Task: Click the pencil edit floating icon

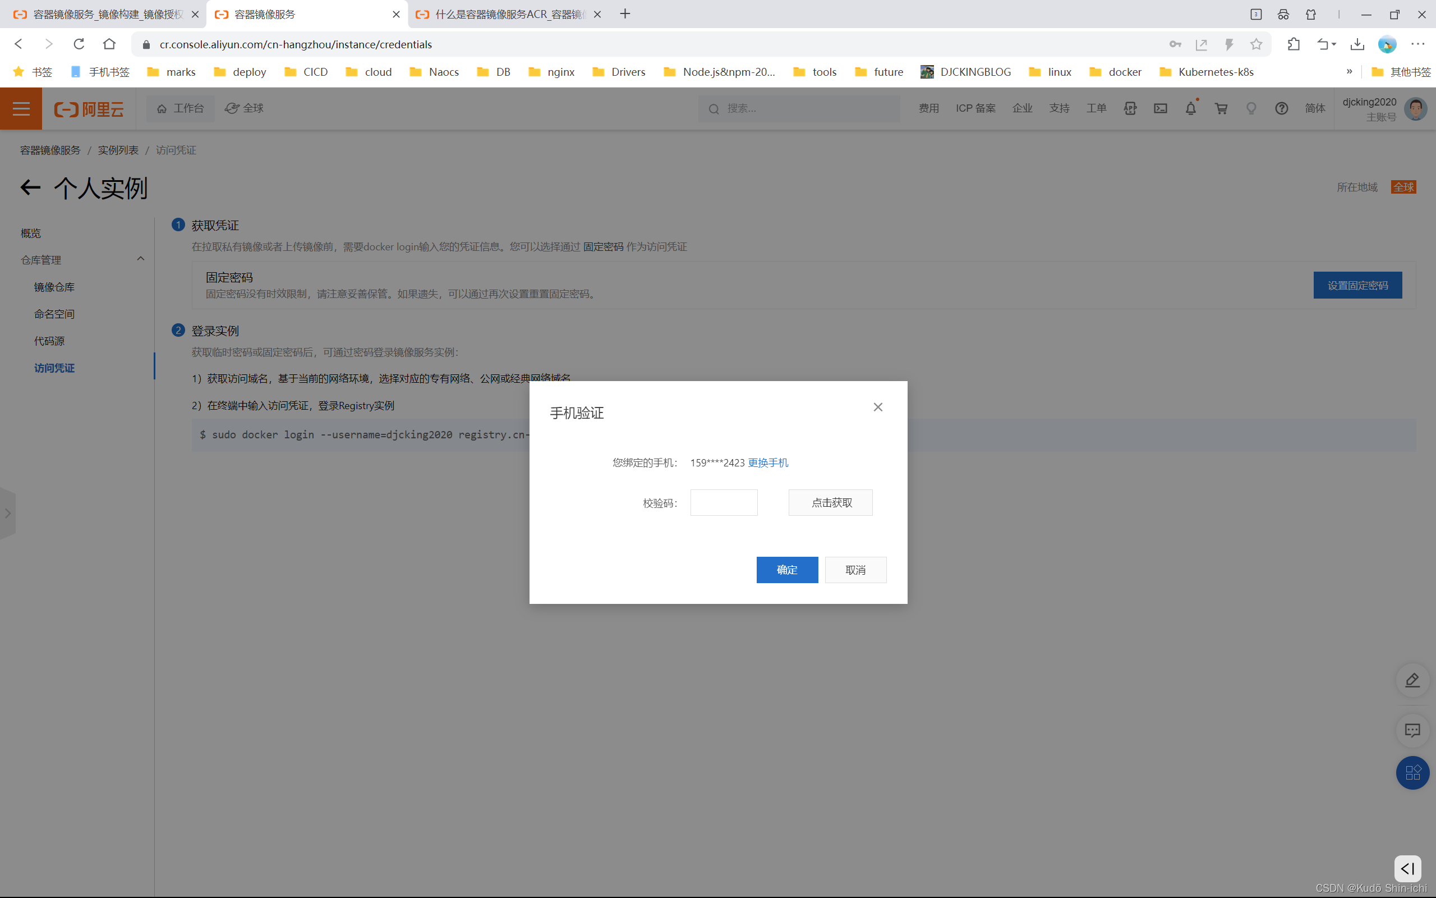Action: pyautogui.click(x=1412, y=680)
